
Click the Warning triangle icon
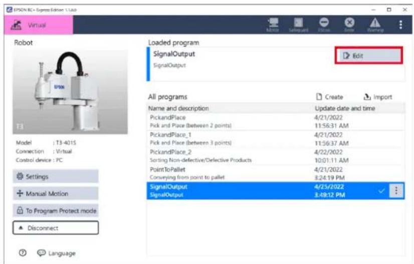(375, 25)
